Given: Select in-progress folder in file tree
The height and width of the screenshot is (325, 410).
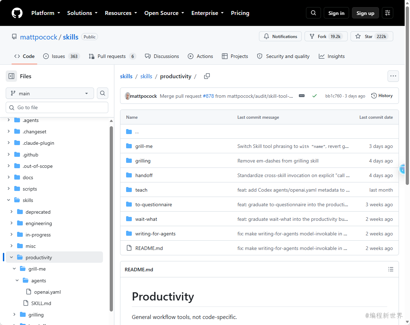Looking at the screenshot, I should pyautogui.click(x=38, y=235).
